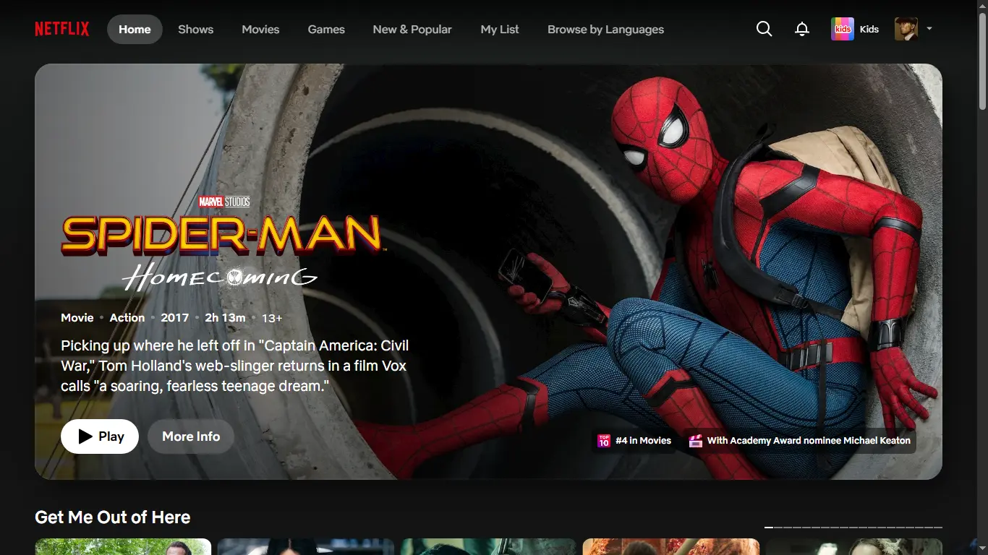Screen dimensions: 988x555
Task: Open the Movies tab
Action: [260, 29]
